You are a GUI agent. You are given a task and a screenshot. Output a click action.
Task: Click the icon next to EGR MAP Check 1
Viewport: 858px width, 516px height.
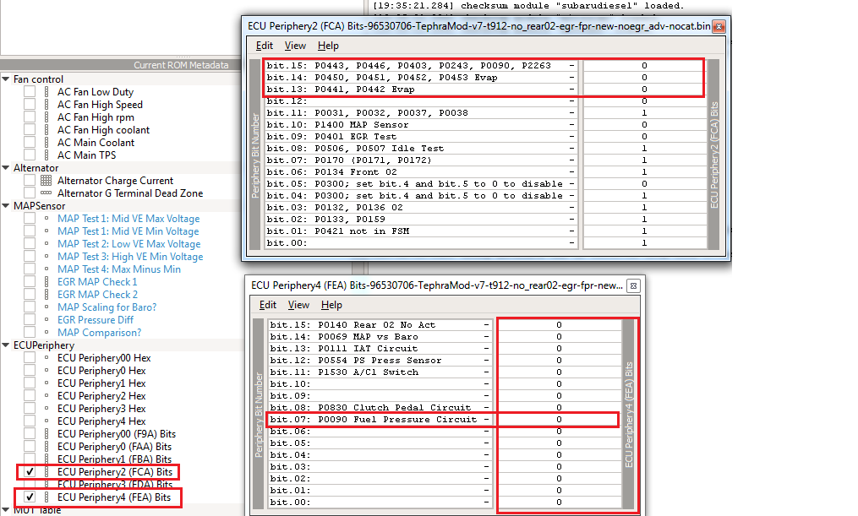click(46, 282)
